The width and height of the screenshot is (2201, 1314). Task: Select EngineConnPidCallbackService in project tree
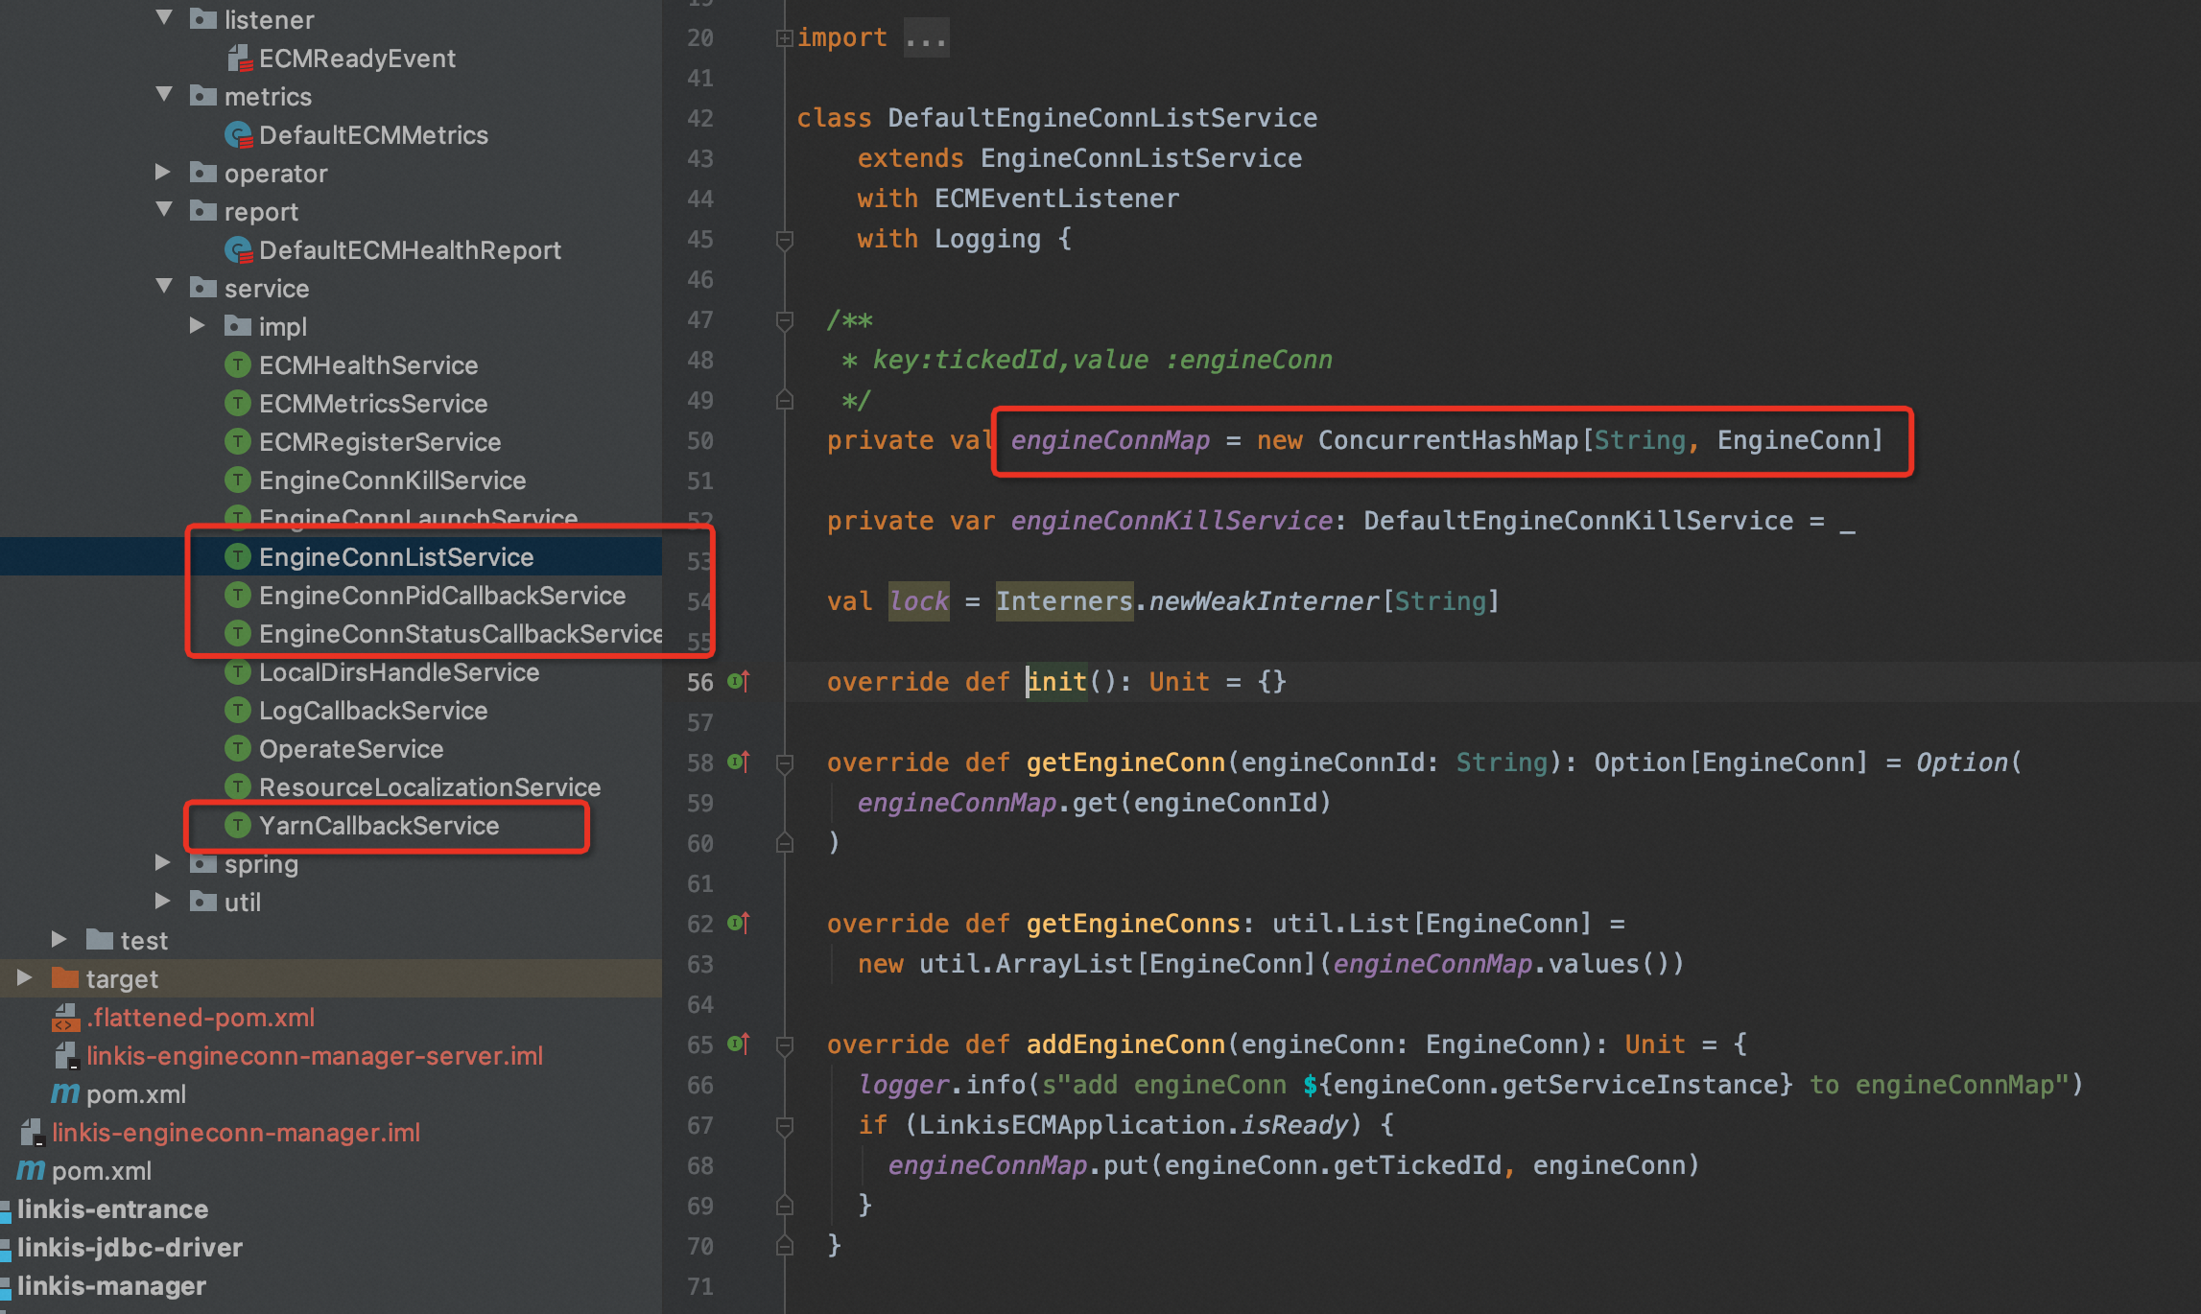click(x=441, y=596)
